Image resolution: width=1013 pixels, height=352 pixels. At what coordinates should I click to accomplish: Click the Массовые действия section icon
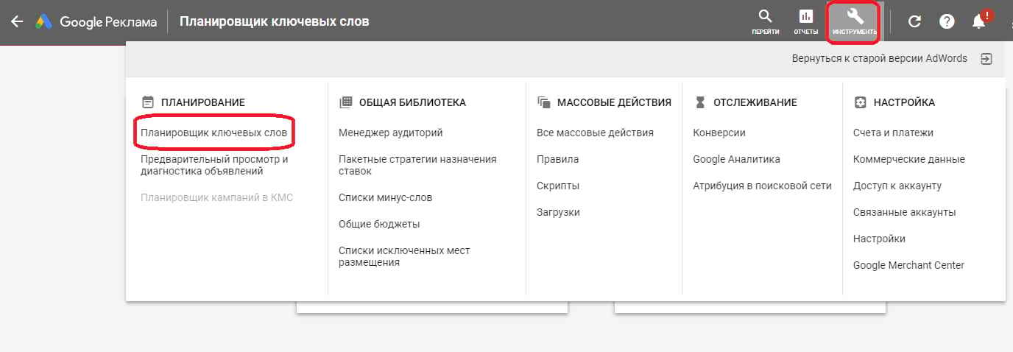[544, 102]
